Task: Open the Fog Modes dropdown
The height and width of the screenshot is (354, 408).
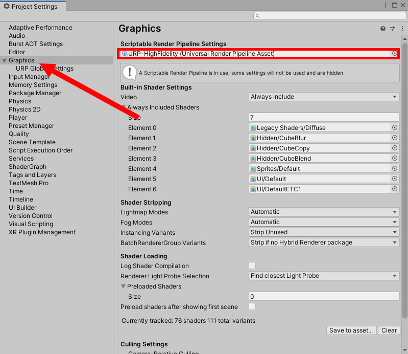Action: coord(324,222)
